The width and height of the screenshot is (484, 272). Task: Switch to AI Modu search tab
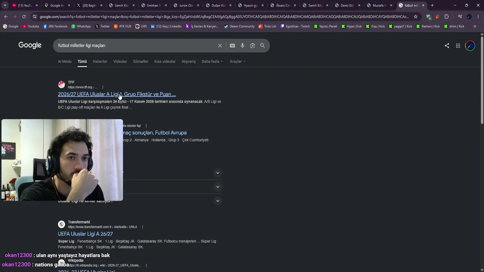click(x=65, y=62)
